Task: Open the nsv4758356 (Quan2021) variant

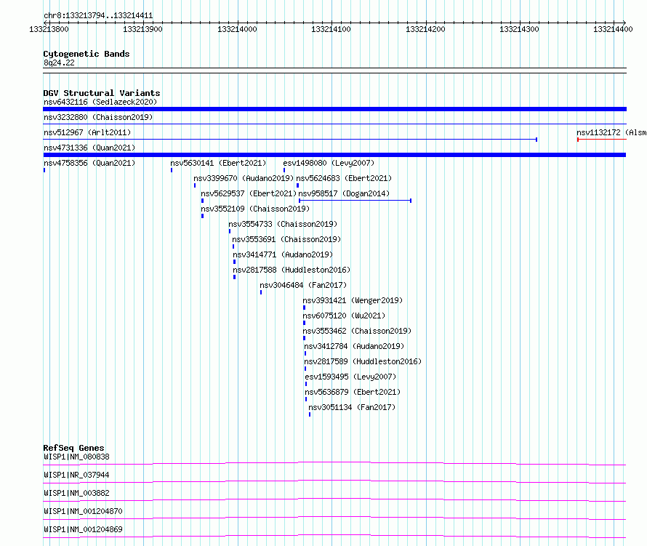Action: click(x=89, y=163)
